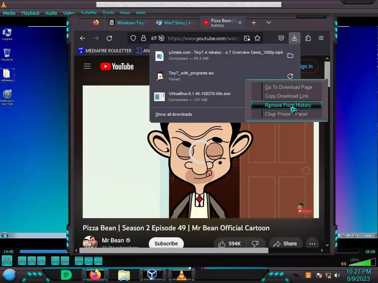This screenshot has width=378, height=283.
Task: Pause playback in VLC
Action: [x=7, y=261]
